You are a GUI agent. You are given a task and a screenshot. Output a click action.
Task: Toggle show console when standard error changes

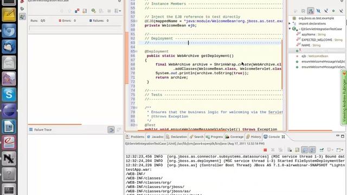point(312,150)
